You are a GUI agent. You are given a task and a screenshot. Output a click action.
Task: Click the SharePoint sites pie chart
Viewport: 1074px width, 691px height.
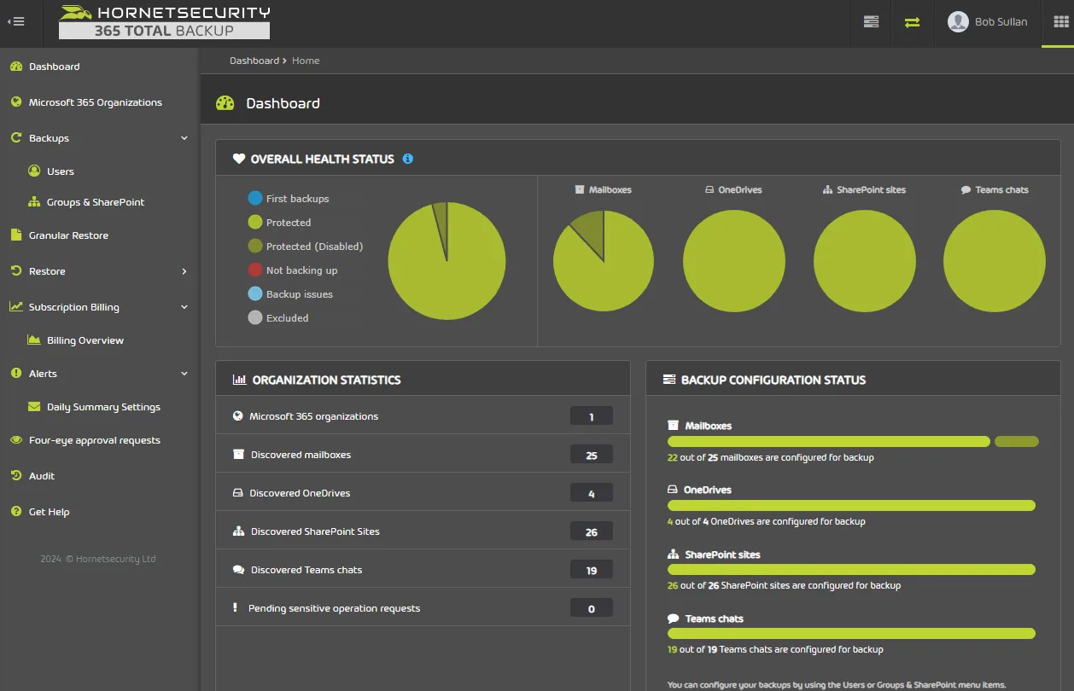click(x=864, y=261)
